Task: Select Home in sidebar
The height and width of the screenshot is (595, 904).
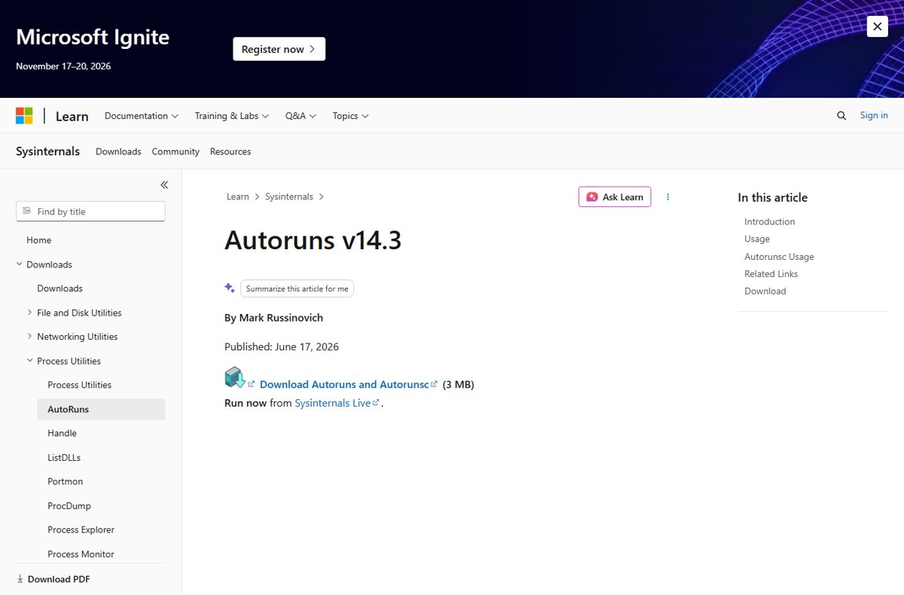Action: click(39, 240)
